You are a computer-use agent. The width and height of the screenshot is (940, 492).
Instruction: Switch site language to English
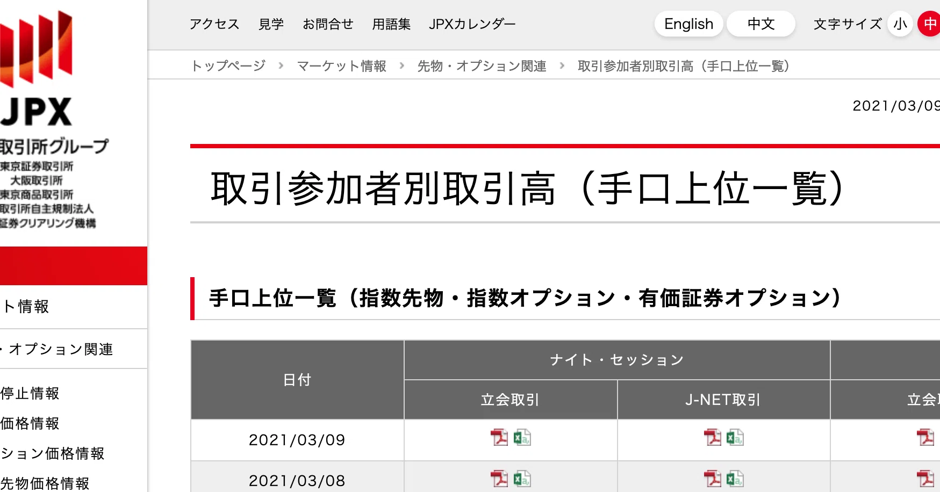click(688, 24)
